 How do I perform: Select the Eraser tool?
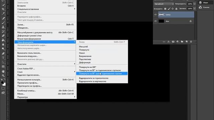pyautogui.click(x=3, y=36)
